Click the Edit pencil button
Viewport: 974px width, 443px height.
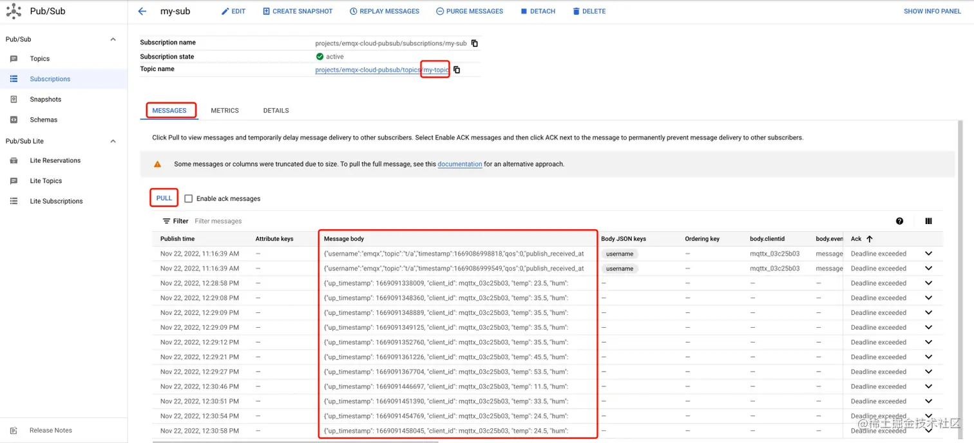tap(233, 11)
